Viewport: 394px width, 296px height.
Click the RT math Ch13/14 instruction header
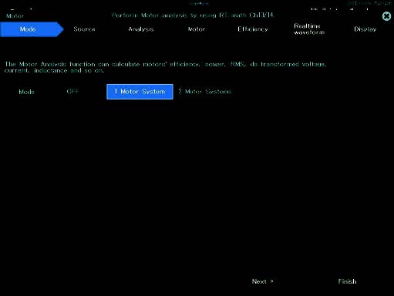coord(193,15)
